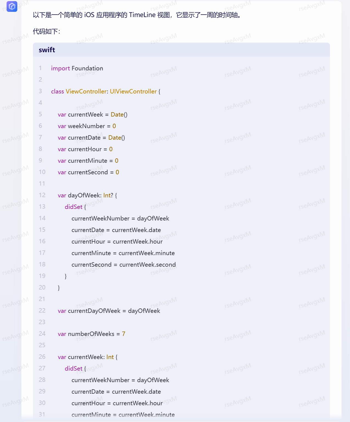Click the var numberOfWeeks = 7 line

(x=91, y=334)
